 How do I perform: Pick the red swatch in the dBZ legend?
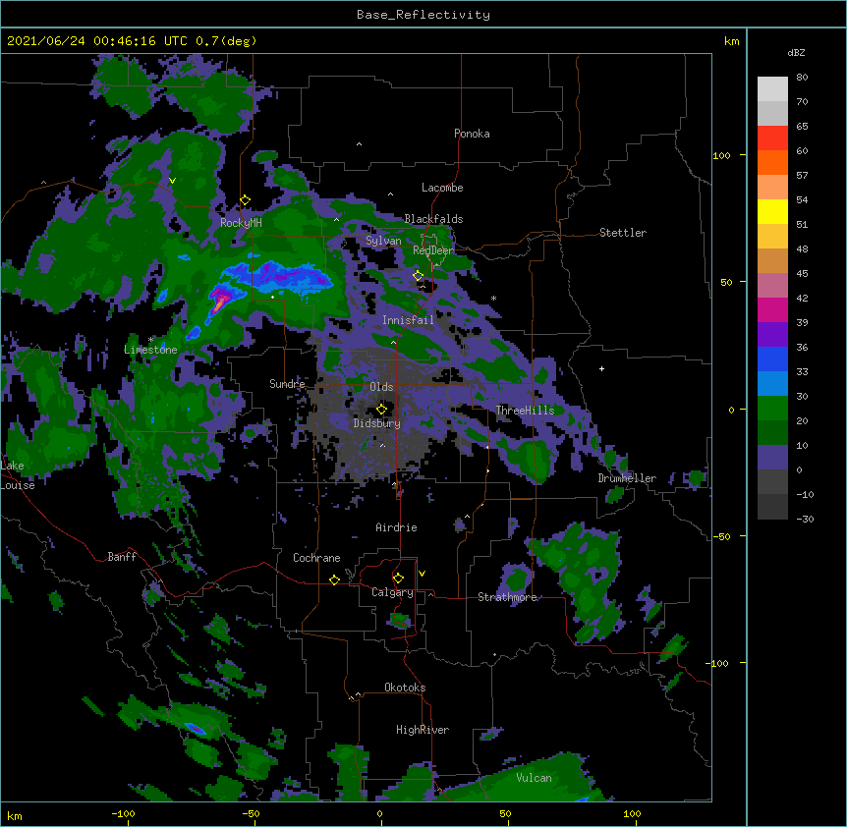coord(772,138)
